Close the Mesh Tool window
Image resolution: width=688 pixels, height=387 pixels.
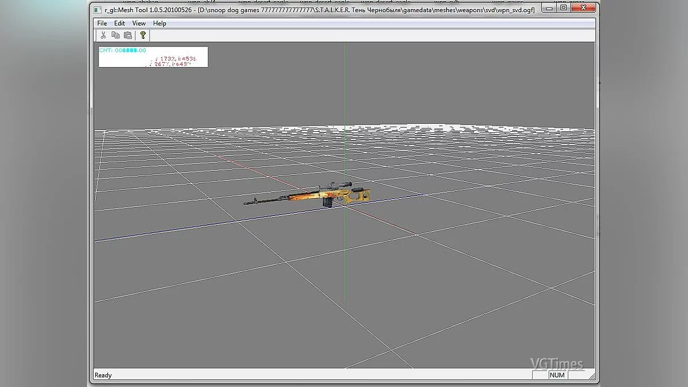pyautogui.click(x=584, y=7)
